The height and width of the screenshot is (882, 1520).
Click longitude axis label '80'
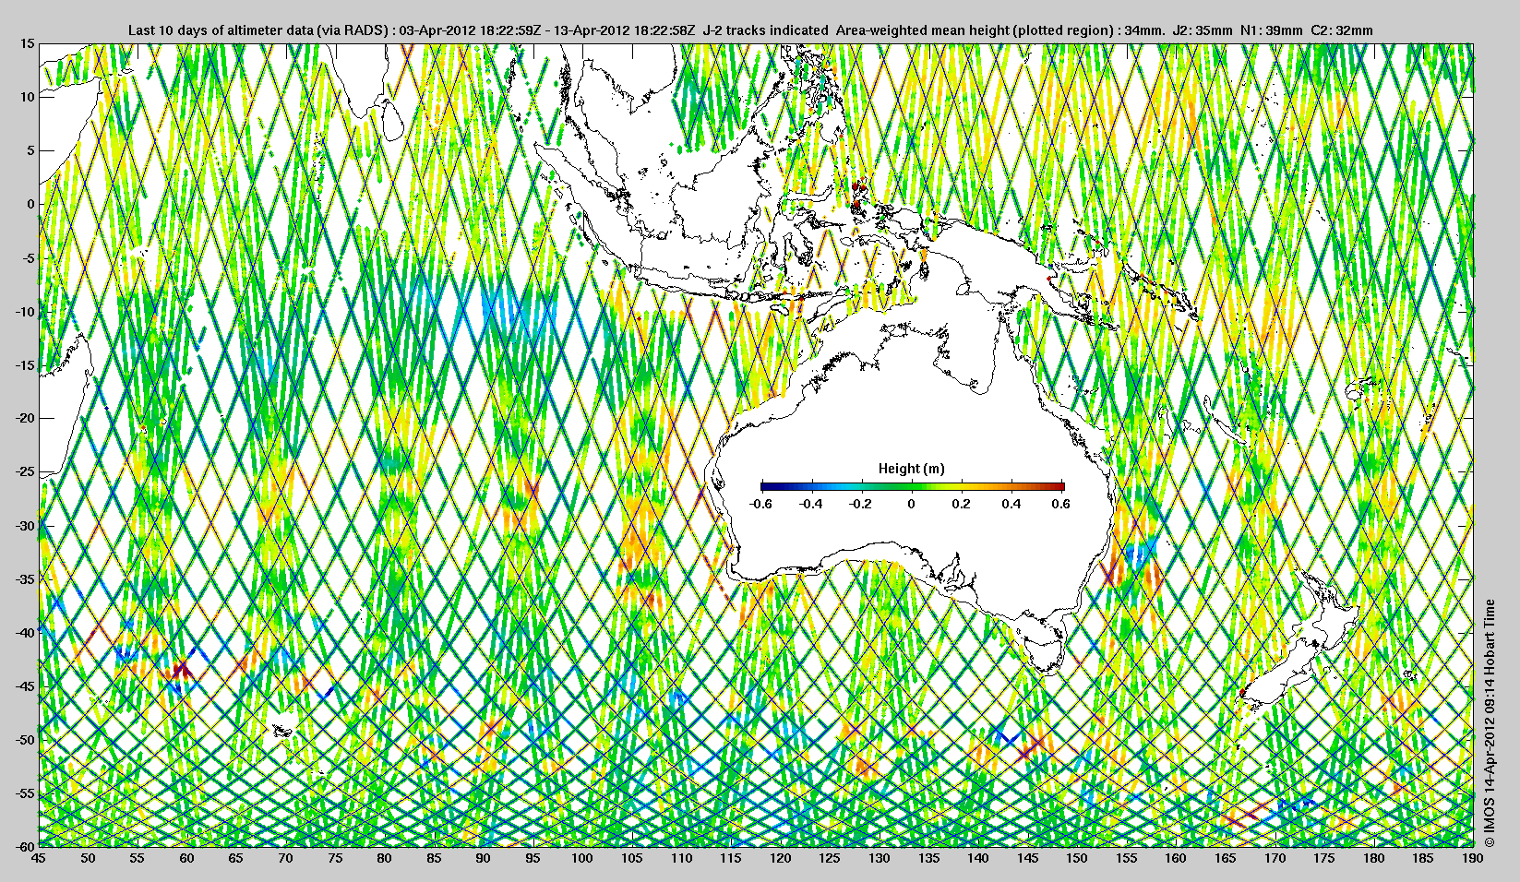pos(385,858)
